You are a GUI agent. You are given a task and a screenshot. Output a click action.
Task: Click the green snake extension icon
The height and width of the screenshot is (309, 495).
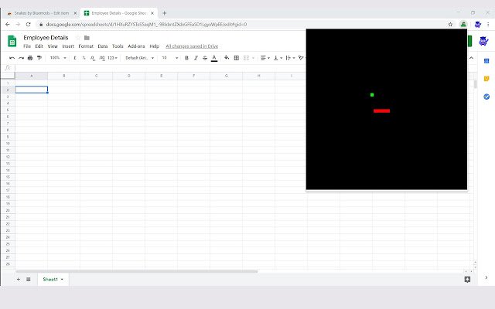click(x=463, y=24)
